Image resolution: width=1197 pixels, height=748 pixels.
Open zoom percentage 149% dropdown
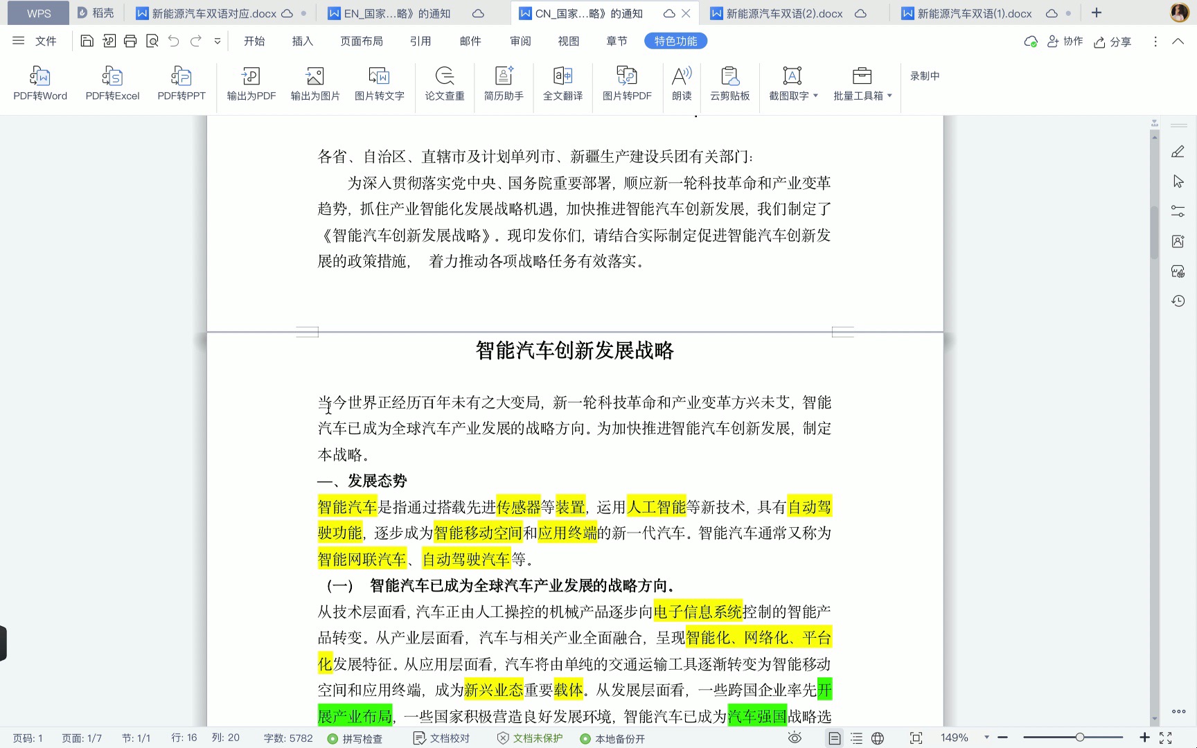pyautogui.click(x=986, y=738)
